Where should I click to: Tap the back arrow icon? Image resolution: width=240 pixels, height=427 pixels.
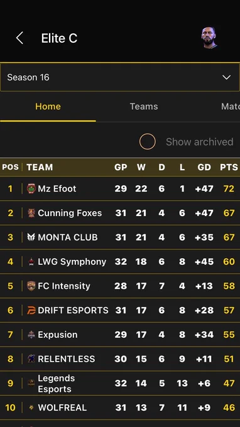[19, 38]
